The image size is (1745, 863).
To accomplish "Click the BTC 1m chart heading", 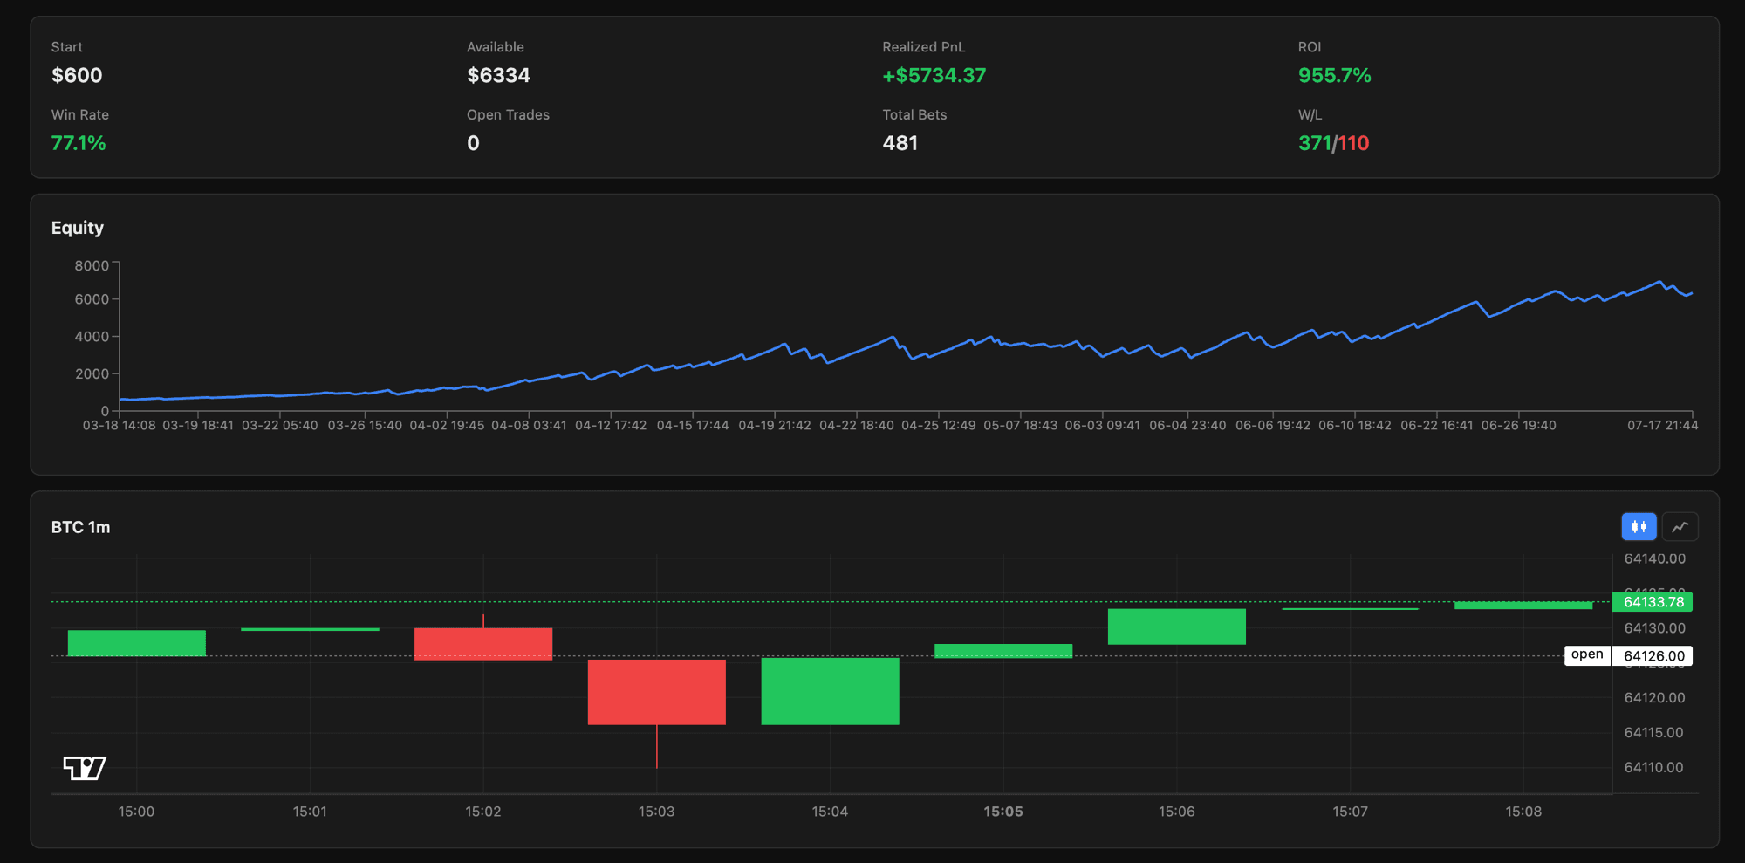I will [x=80, y=527].
